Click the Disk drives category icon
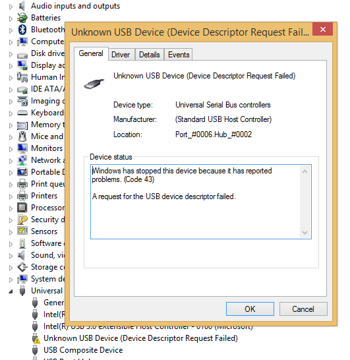 click(22, 55)
